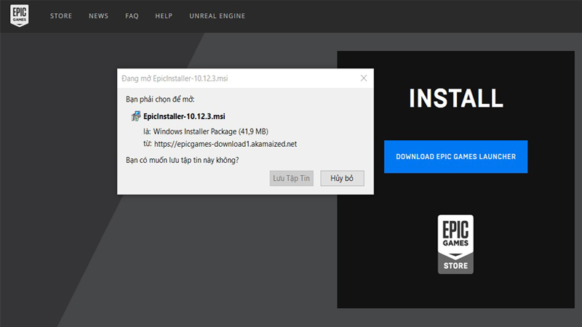Click the Bạn có muốn lưu question text
The image size is (582, 327).
(x=183, y=160)
